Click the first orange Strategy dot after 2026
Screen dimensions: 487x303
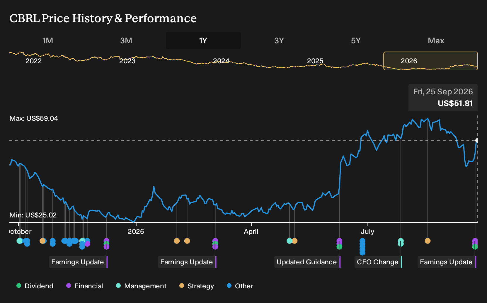click(177, 241)
